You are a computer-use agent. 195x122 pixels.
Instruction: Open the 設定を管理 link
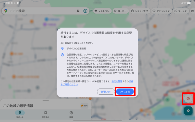pos(117,81)
